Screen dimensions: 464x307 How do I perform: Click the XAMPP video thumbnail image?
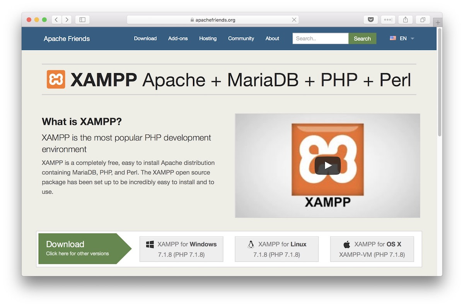click(328, 165)
